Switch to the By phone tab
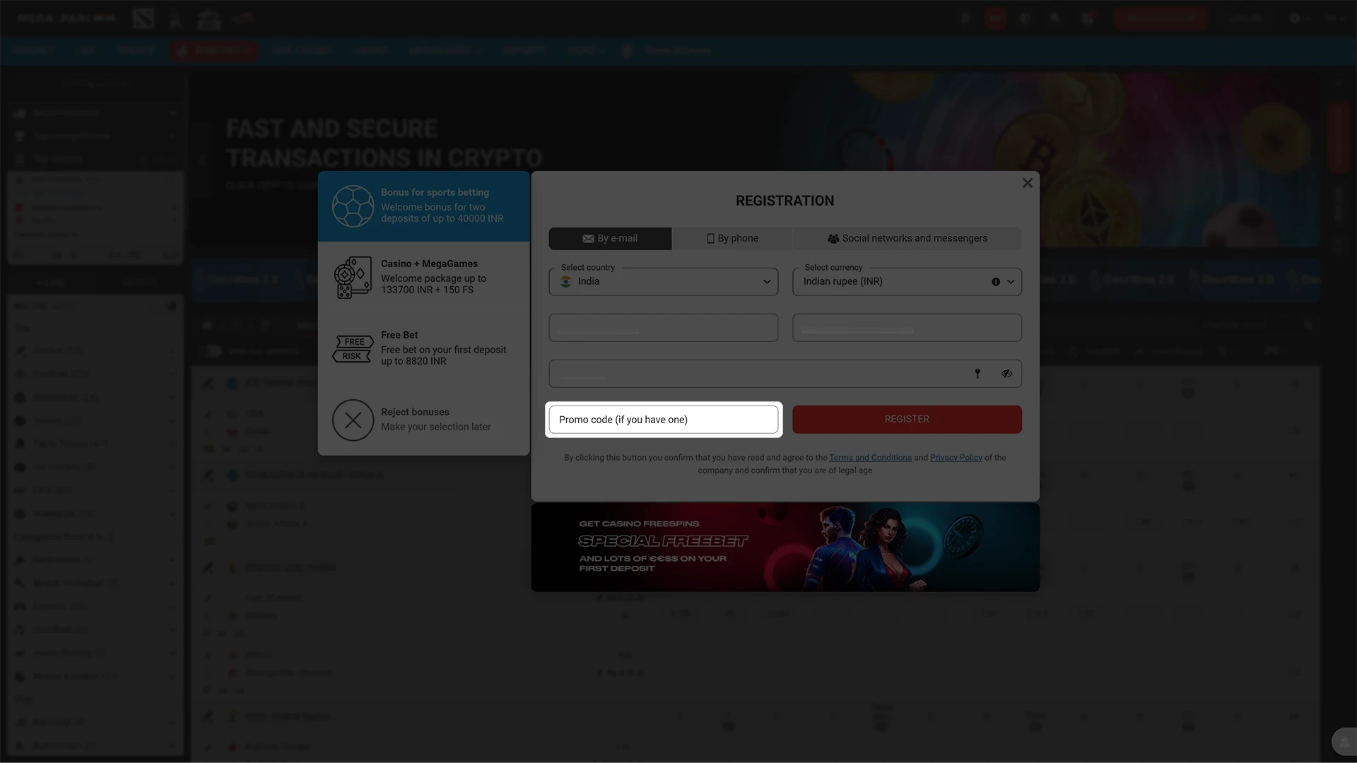The image size is (1357, 763). tap(732, 239)
